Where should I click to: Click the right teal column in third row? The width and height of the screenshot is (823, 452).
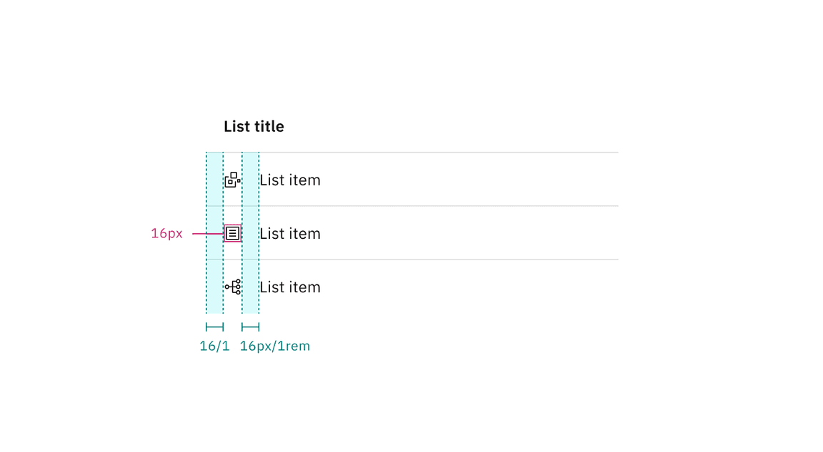coord(250,287)
